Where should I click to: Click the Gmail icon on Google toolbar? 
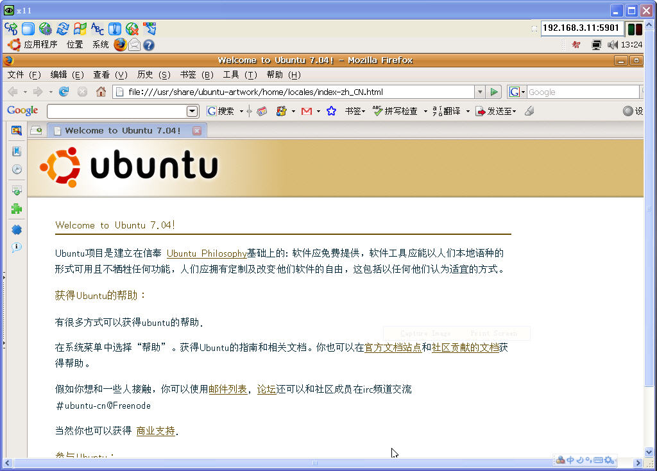(307, 111)
